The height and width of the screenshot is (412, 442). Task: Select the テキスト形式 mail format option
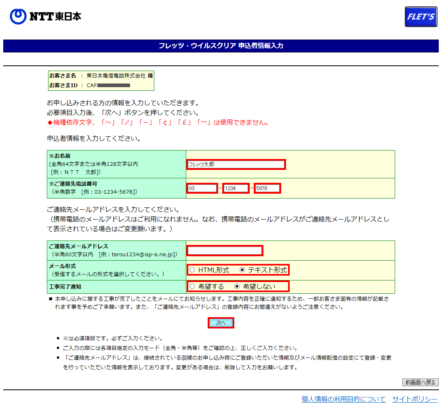242,270
